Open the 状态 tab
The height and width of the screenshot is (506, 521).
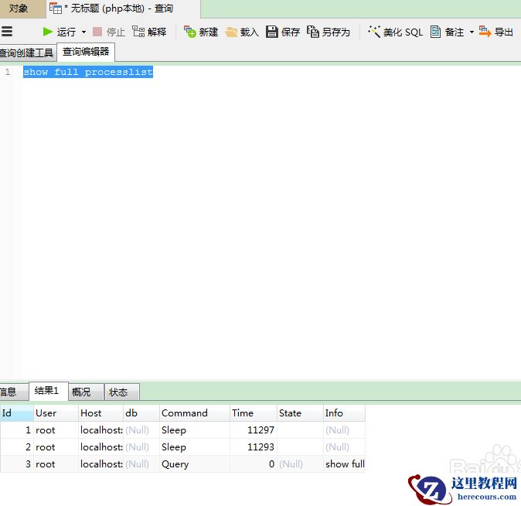pyautogui.click(x=121, y=392)
